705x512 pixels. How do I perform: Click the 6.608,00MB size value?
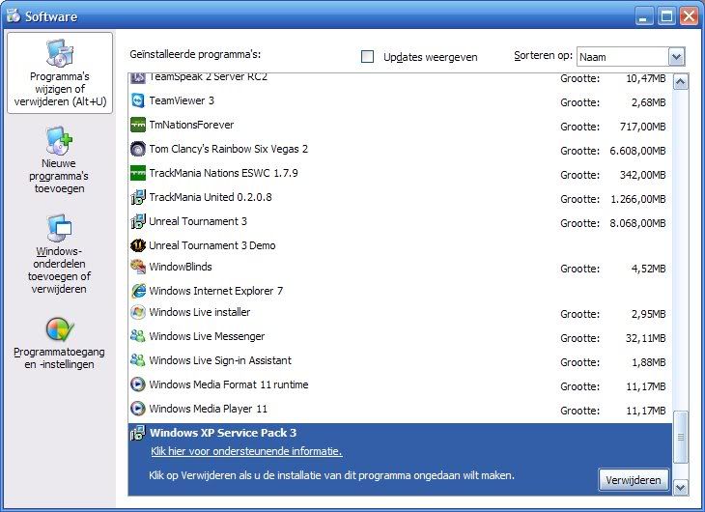point(637,151)
